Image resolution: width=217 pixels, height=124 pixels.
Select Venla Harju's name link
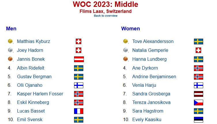(x=144, y=85)
